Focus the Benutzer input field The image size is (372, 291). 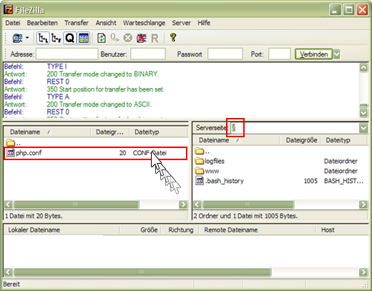pyautogui.click(x=148, y=54)
